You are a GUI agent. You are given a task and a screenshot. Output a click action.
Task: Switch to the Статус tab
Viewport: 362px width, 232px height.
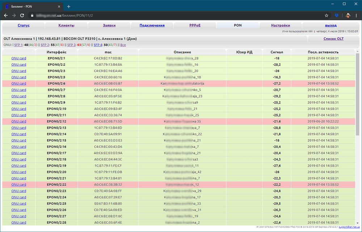(24, 25)
